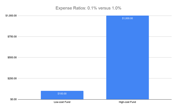The height and width of the screenshot is (109, 177).
Task: Select the short Low-cost Fund bar
Action: pos(62,95)
